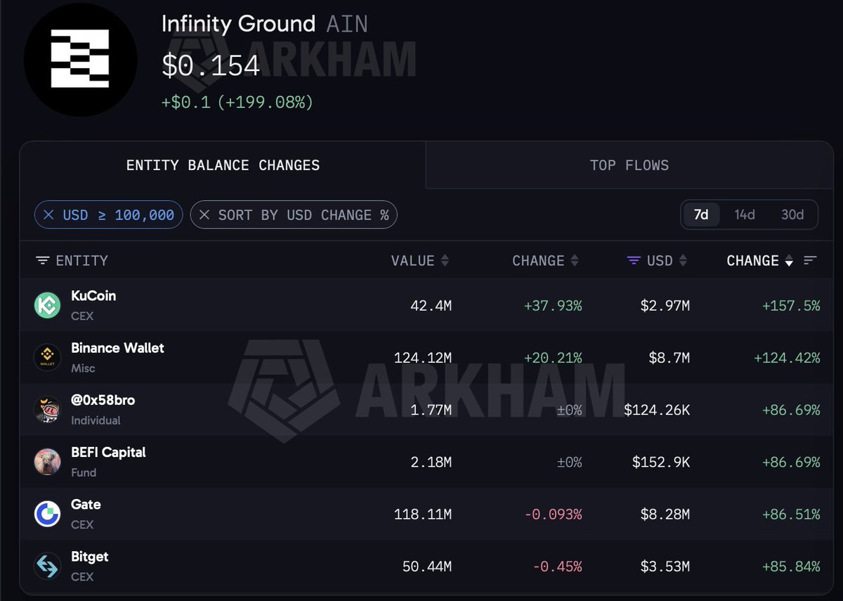
Task: Open the Bitget exchange icon
Action: pos(48,566)
